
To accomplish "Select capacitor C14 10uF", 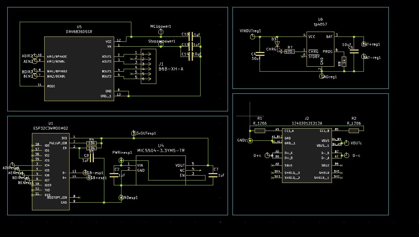I will 191,57.
